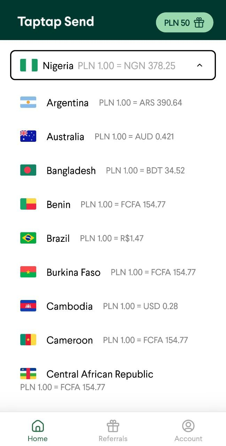Switch to the Referrals tab

tap(113, 431)
